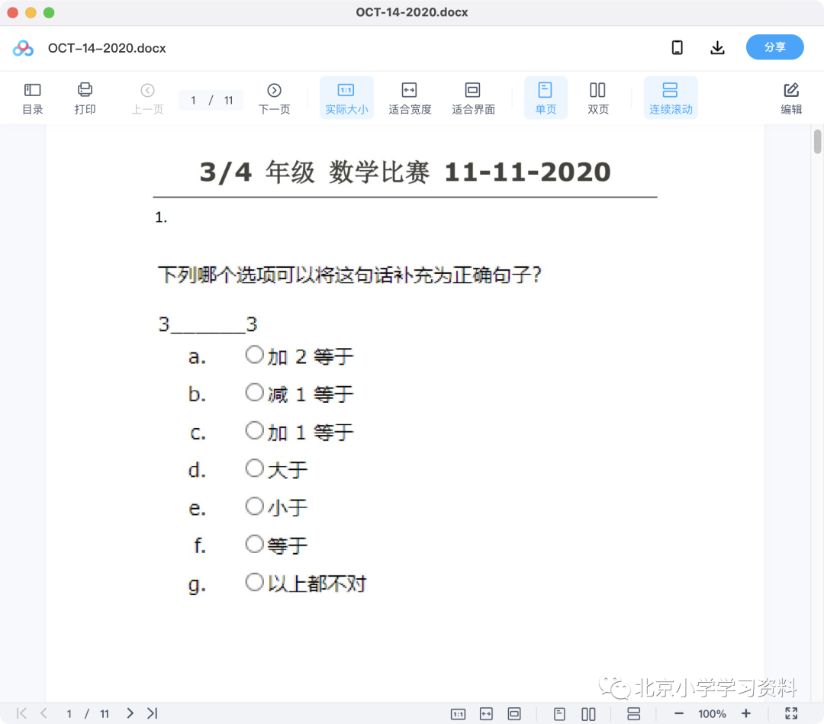824x724 pixels.
Task: Click the bottom bar continuous scroll icon
Action: coord(634,714)
